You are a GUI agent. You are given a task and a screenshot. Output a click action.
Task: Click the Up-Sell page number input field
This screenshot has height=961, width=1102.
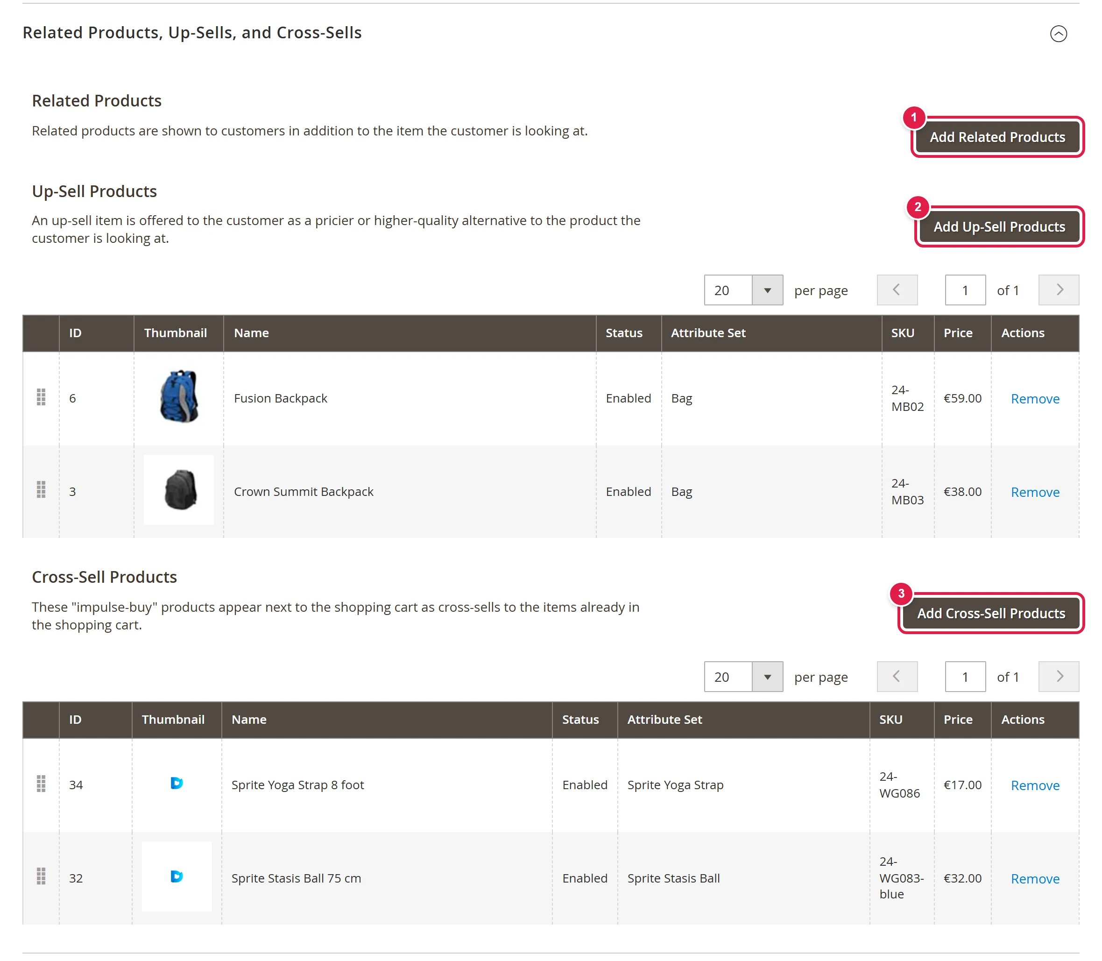click(x=965, y=290)
